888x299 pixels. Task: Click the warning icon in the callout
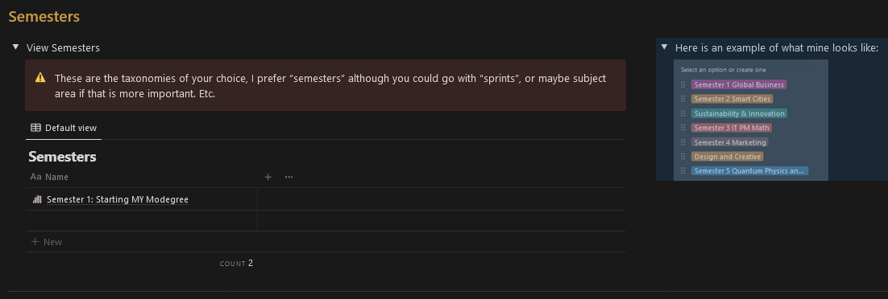tap(40, 78)
